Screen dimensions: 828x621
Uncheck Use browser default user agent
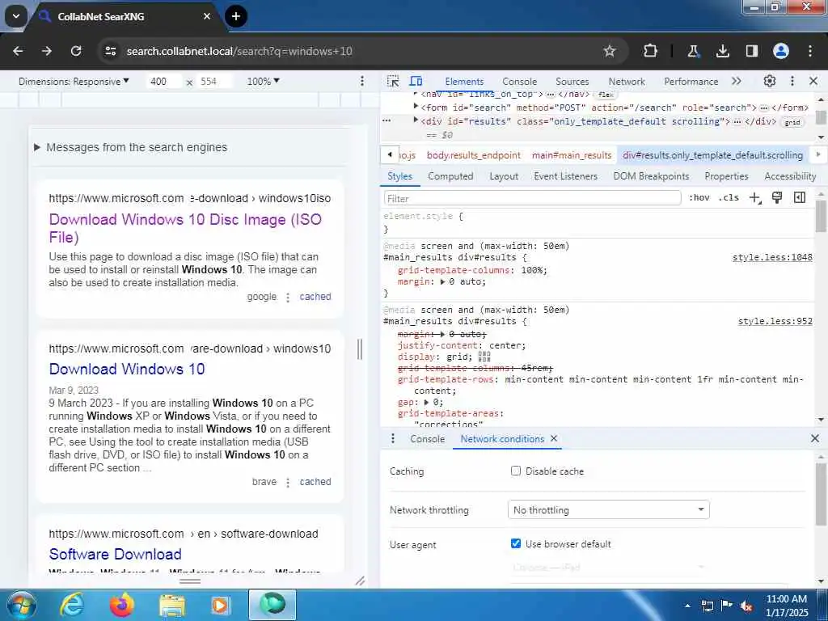coord(516,543)
